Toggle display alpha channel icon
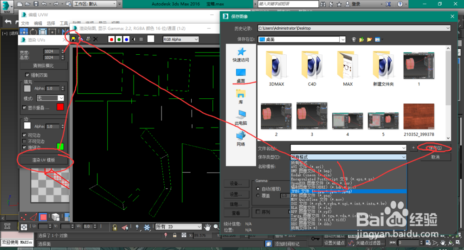 pyautogui.click(x=134, y=39)
